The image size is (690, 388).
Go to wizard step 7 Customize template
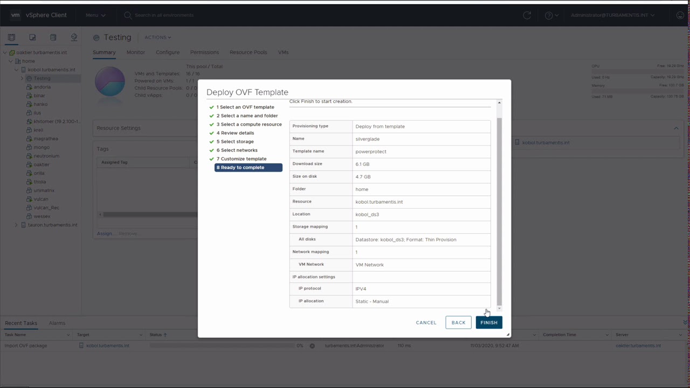[241, 159]
